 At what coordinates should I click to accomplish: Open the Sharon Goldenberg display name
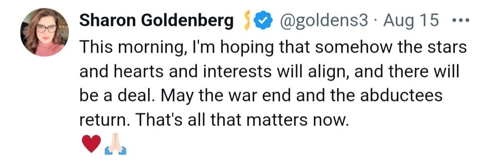(x=156, y=22)
